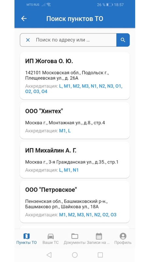This screenshot has width=147, height=262.
Task: Open Записи на calendar icon tab
Action: (x=99, y=239)
